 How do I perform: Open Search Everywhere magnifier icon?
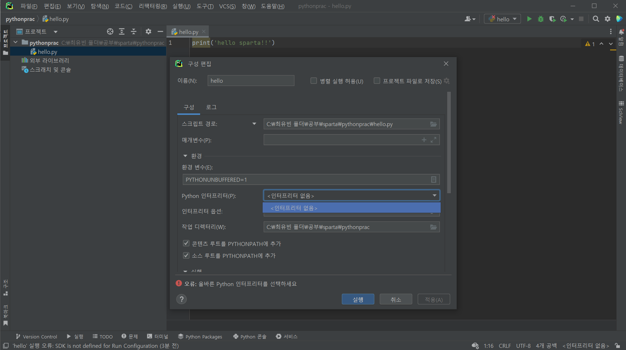click(596, 19)
